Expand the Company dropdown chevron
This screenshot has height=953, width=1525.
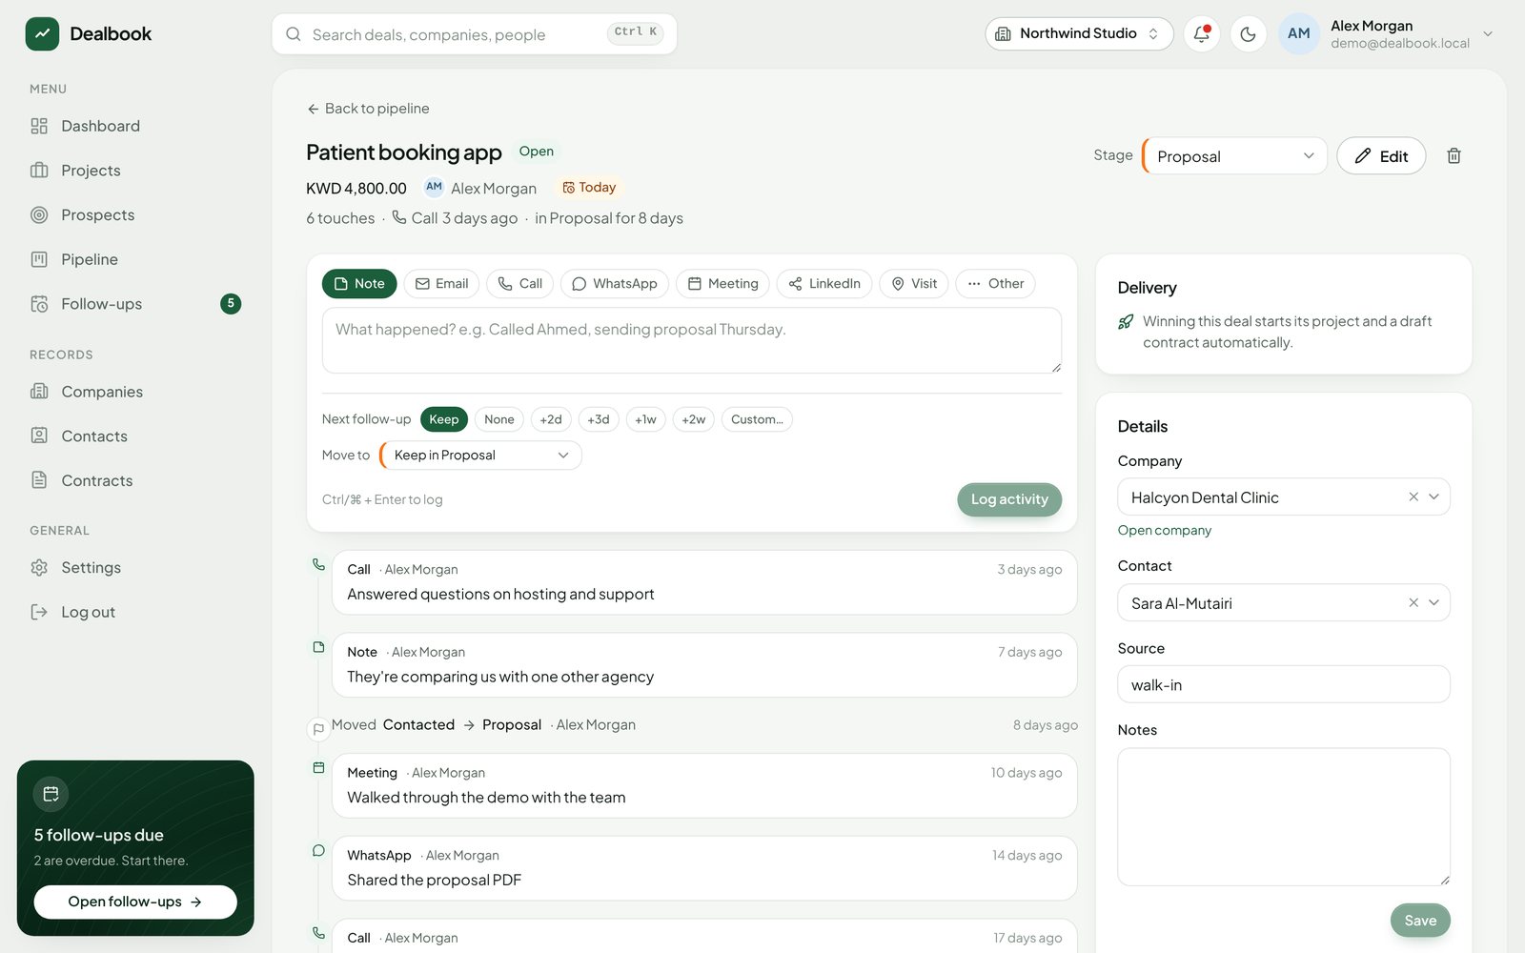1433,497
